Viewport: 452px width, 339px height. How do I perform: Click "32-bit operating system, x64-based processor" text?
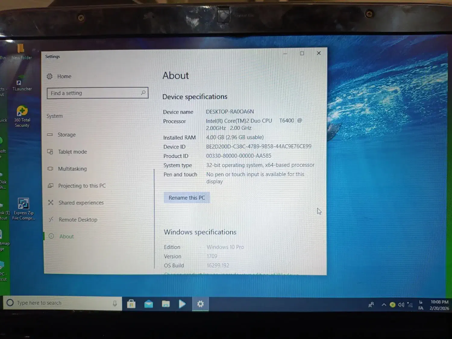[x=260, y=165]
